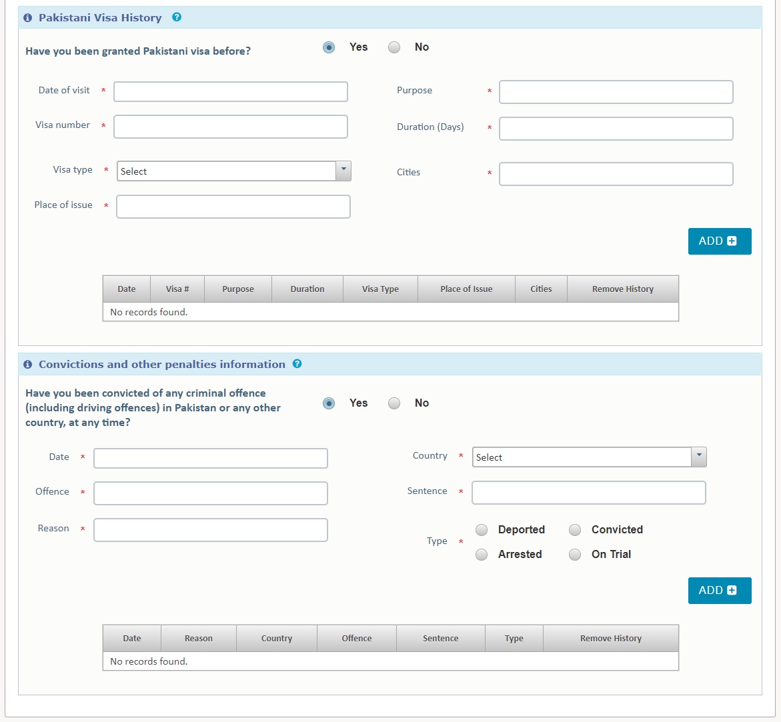Viewport: 781px width, 722px height.
Task: Select Yes for criminal offence conviction question
Action: (329, 403)
